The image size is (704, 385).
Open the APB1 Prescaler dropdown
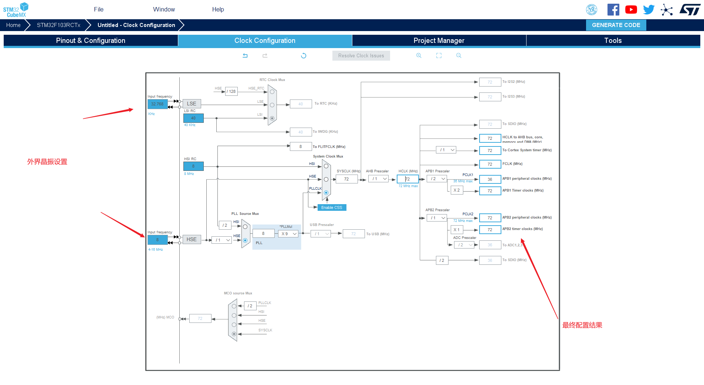coord(437,179)
